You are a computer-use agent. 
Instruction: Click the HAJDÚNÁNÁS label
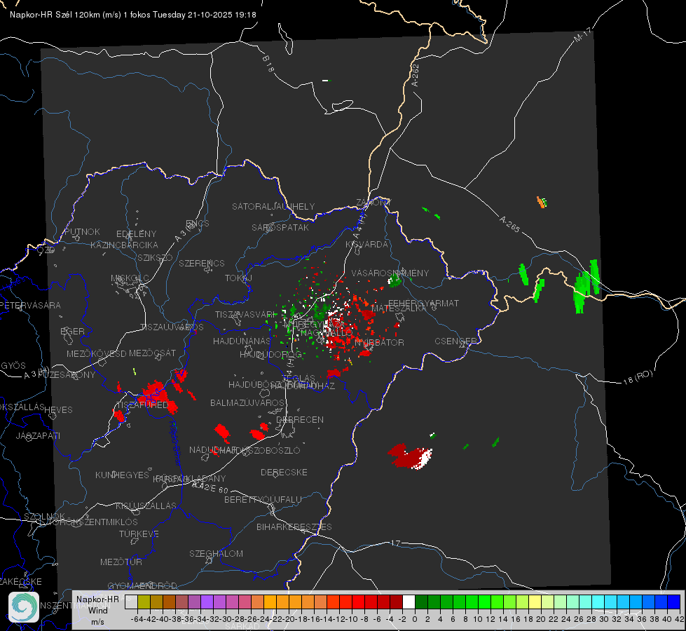pos(242,341)
